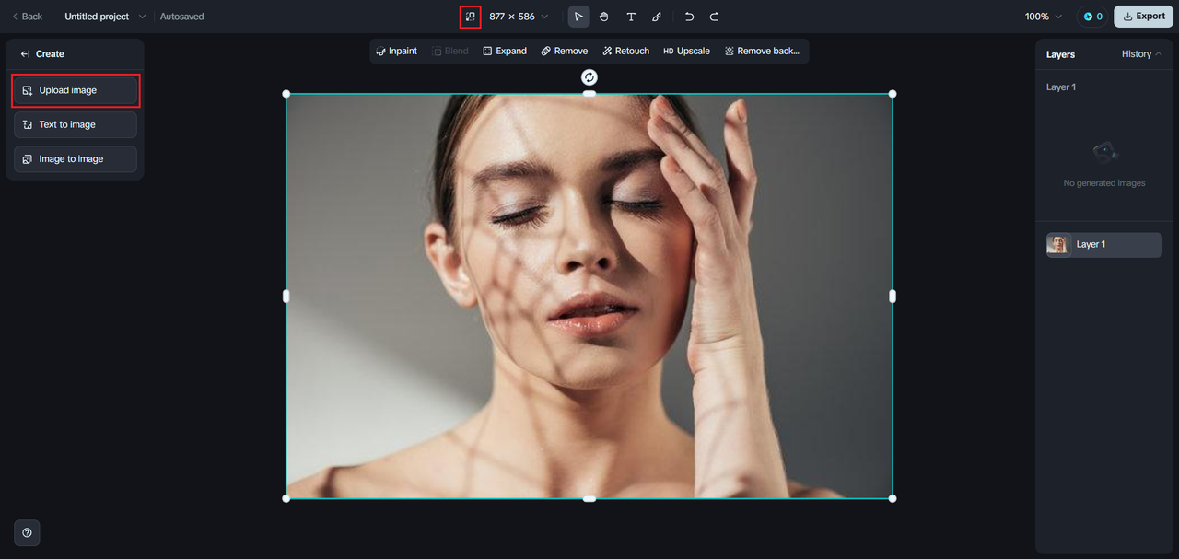Open the History tab

pos(1136,54)
